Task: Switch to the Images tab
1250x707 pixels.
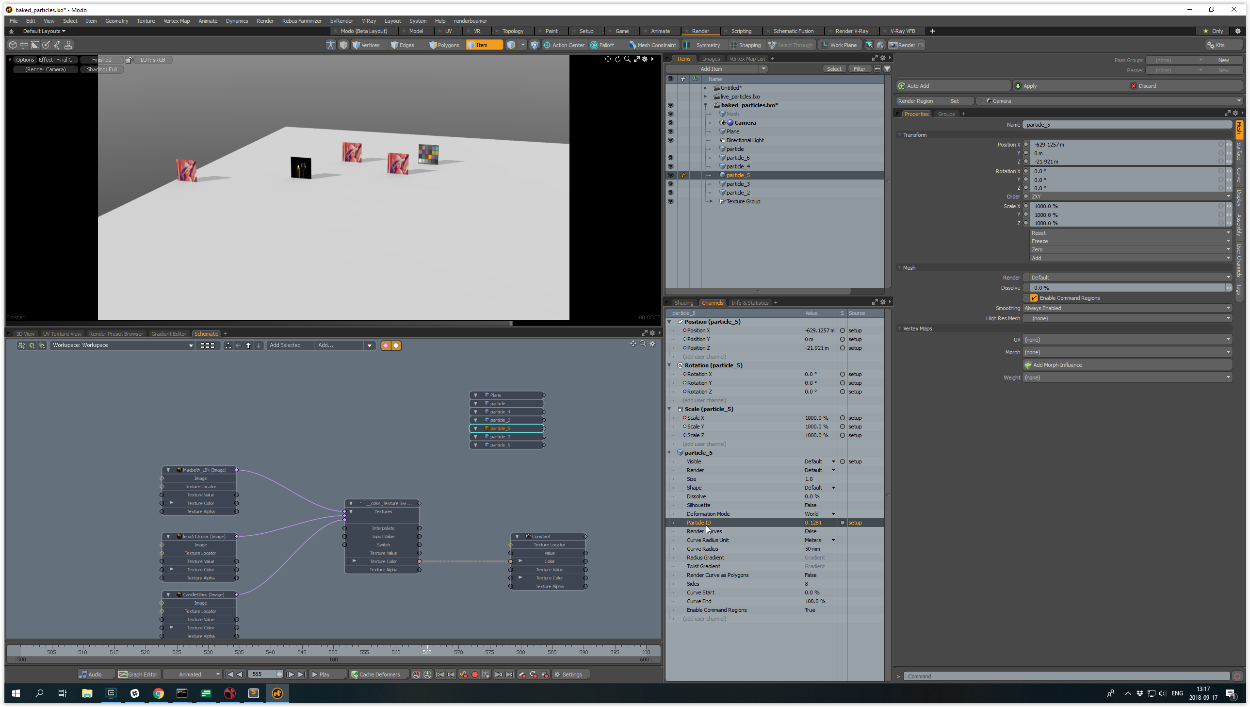Action: click(x=711, y=59)
